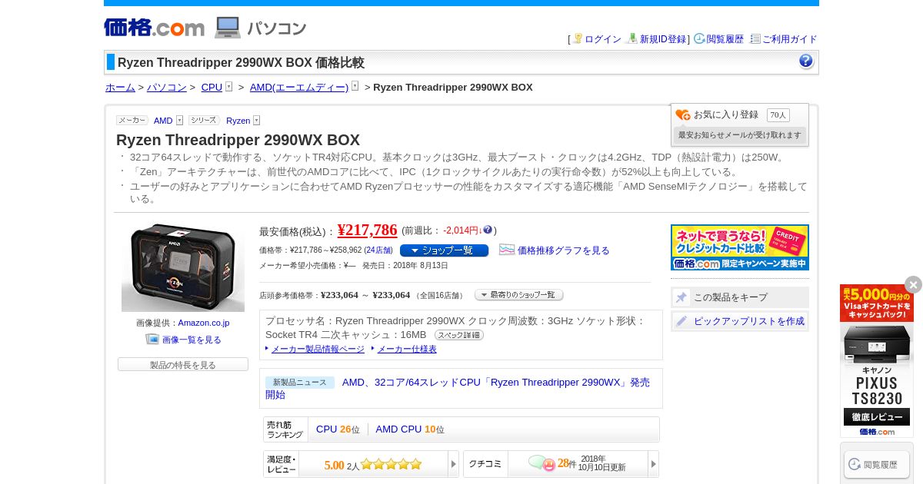Open ご利用ガイド link
The image size is (923, 484).
click(x=790, y=39)
